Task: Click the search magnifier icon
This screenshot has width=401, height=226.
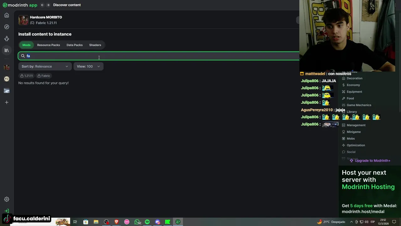Action: click(23, 56)
